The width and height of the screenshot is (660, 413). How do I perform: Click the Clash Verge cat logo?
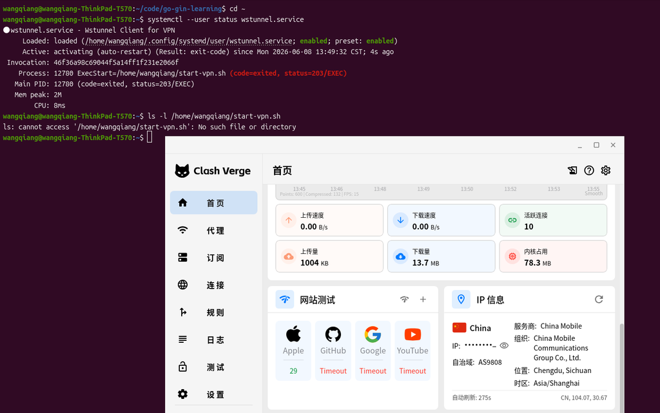pyautogui.click(x=182, y=171)
